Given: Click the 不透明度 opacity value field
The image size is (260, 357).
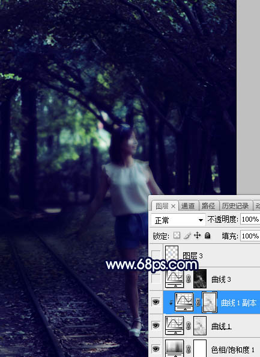Looking at the screenshot, I should point(250,220).
